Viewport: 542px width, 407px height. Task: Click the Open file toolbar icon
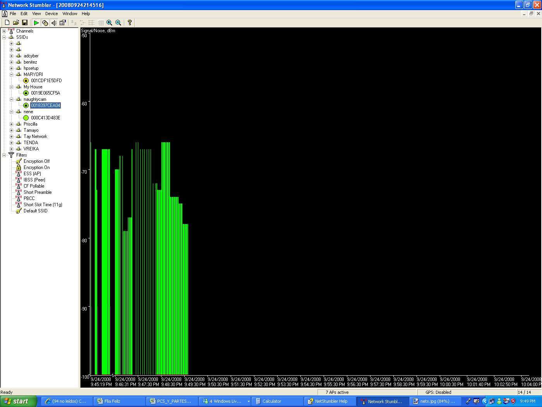coord(16,23)
